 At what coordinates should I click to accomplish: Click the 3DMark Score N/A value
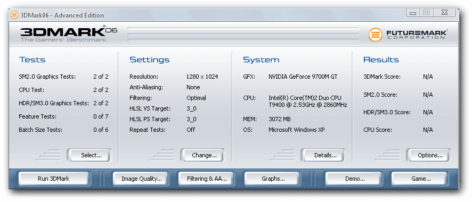click(428, 77)
